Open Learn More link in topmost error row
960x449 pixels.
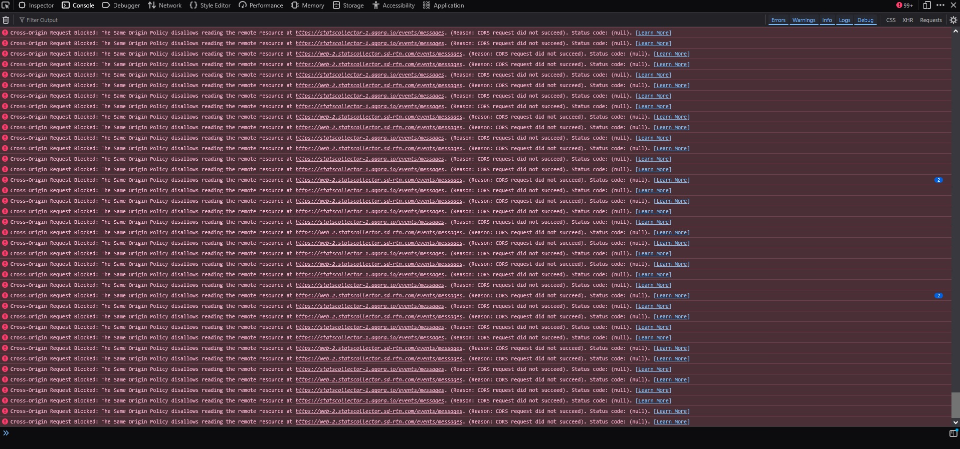(x=654, y=33)
